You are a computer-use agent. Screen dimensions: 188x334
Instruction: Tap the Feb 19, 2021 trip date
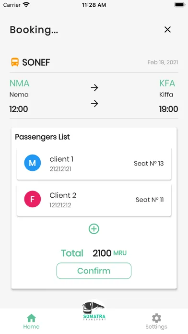tap(163, 62)
